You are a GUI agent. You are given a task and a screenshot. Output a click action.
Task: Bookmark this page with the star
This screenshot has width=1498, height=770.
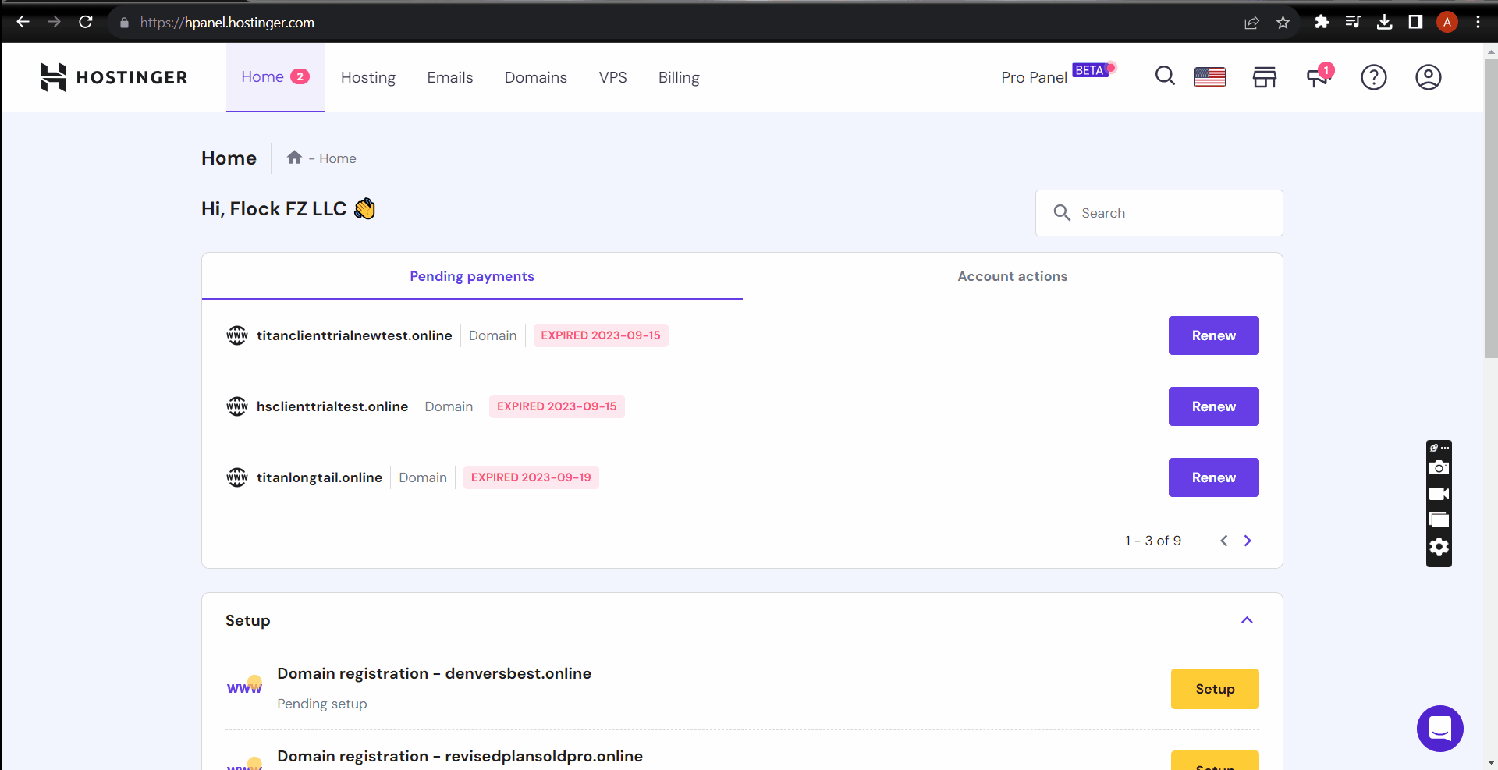point(1283,22)
